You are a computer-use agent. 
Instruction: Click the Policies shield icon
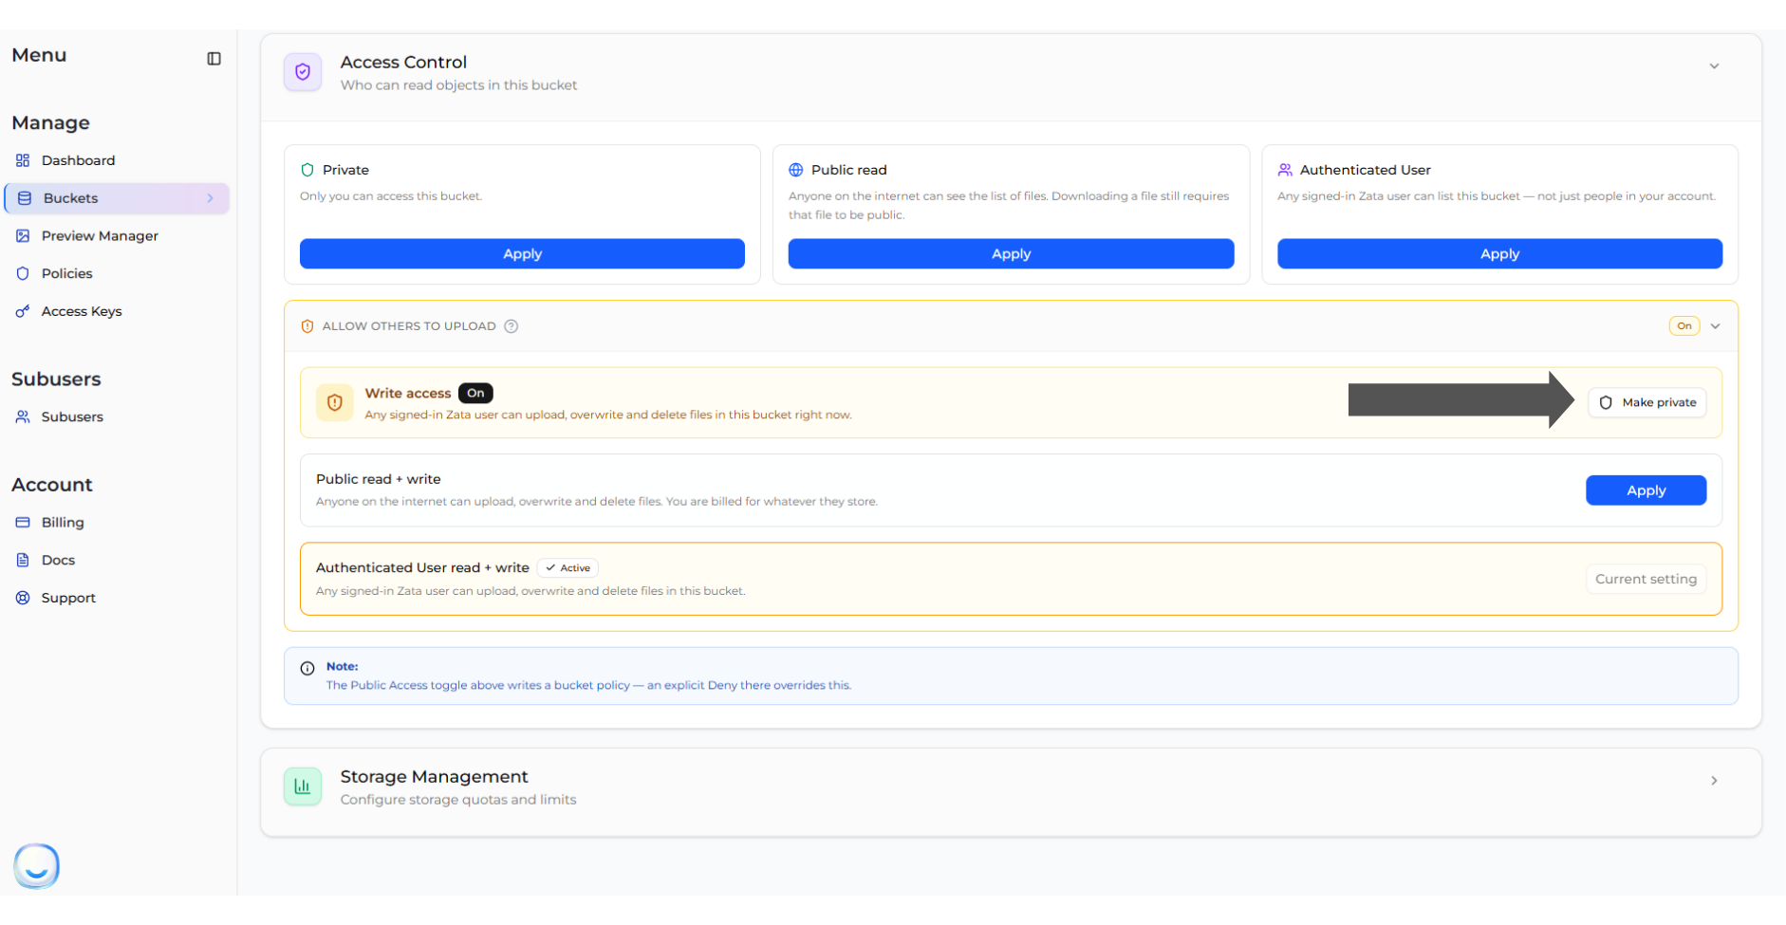pyautogui.click(x=23, y=273)
